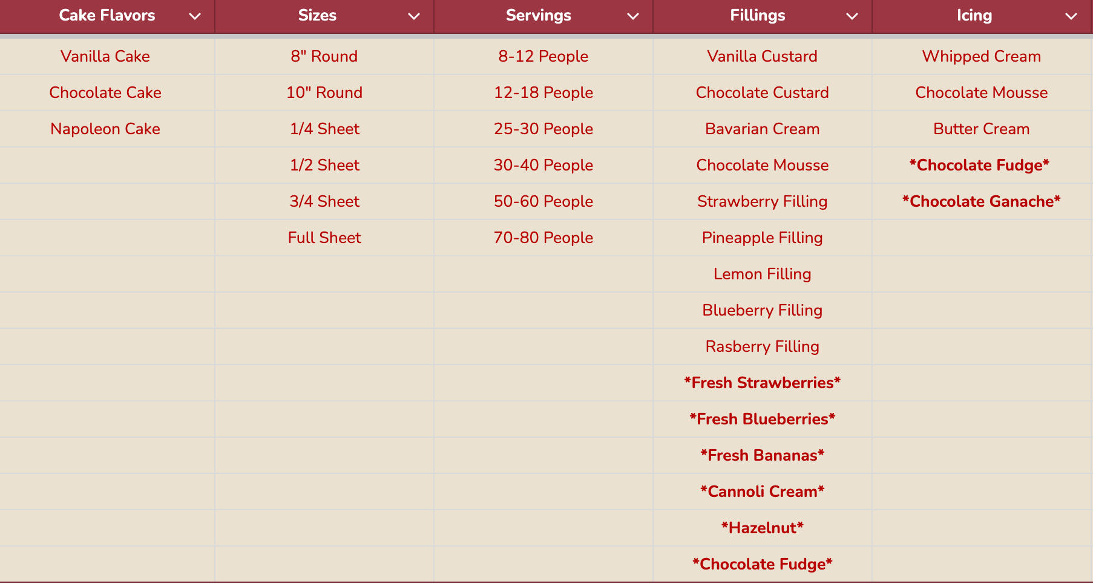Click the Servings column chevron arrow

coord(633,16)
